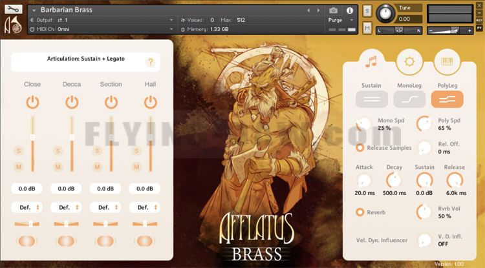Toggle the PolyLeg mode button
Image resolution: width=485 pixels, height=268 pixels.
click(x=447, y=99)
